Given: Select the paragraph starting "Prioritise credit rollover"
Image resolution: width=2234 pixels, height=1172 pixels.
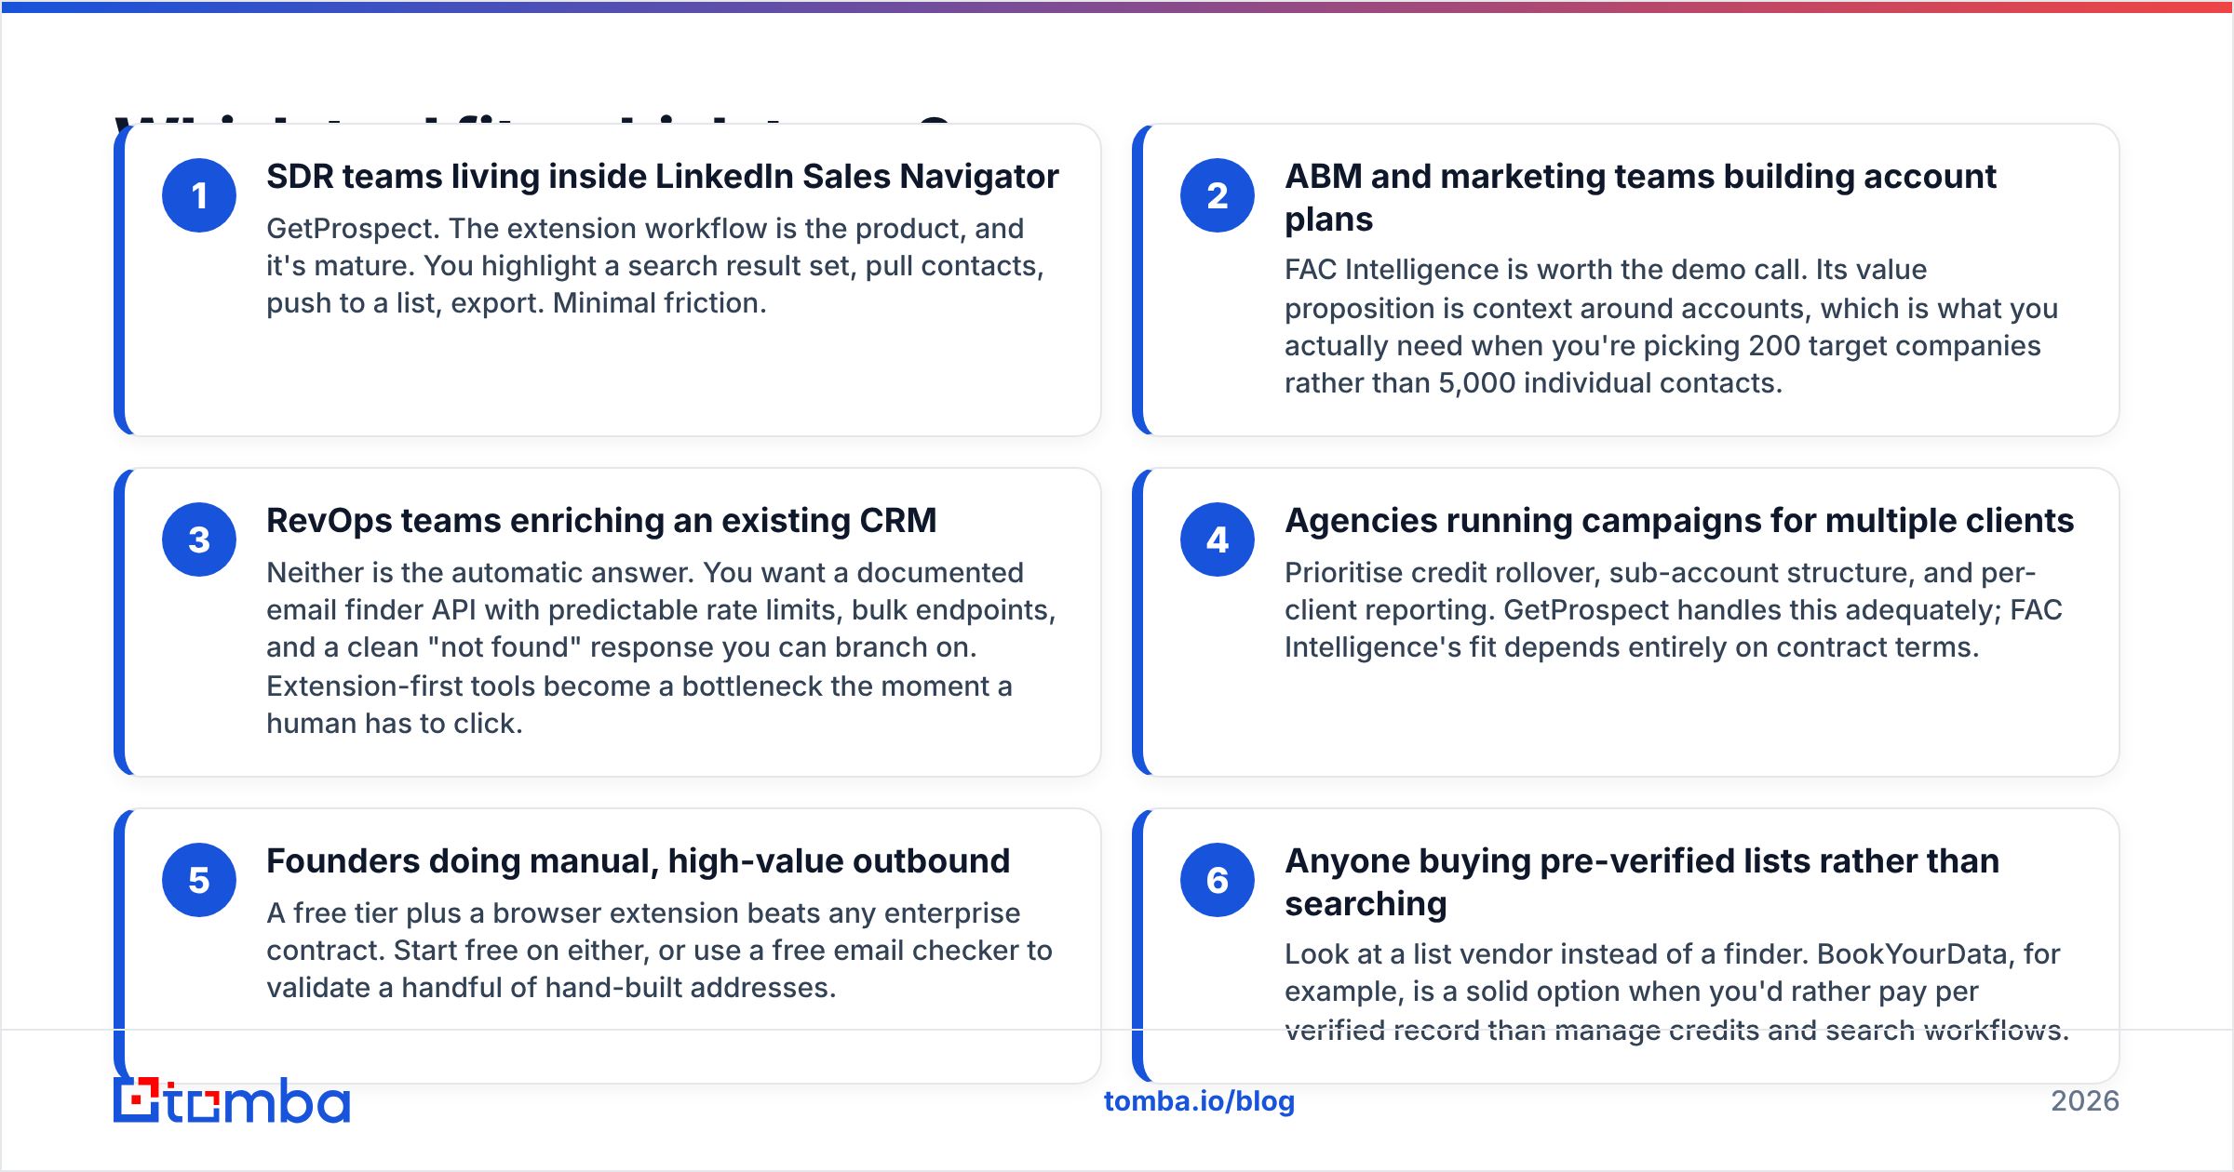Looking at the screenshot, I should (1674, 610).
